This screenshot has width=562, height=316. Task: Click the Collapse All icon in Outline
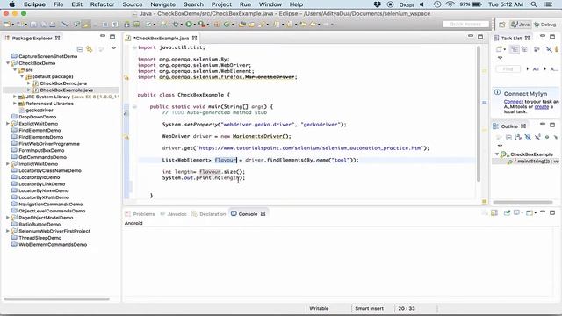pos(508,137)
